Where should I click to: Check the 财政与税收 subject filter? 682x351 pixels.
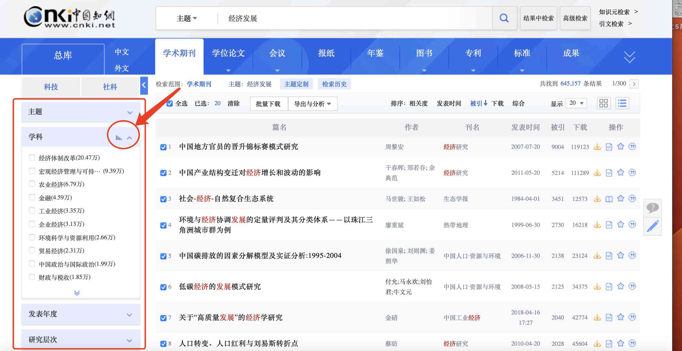pos(32,277)
